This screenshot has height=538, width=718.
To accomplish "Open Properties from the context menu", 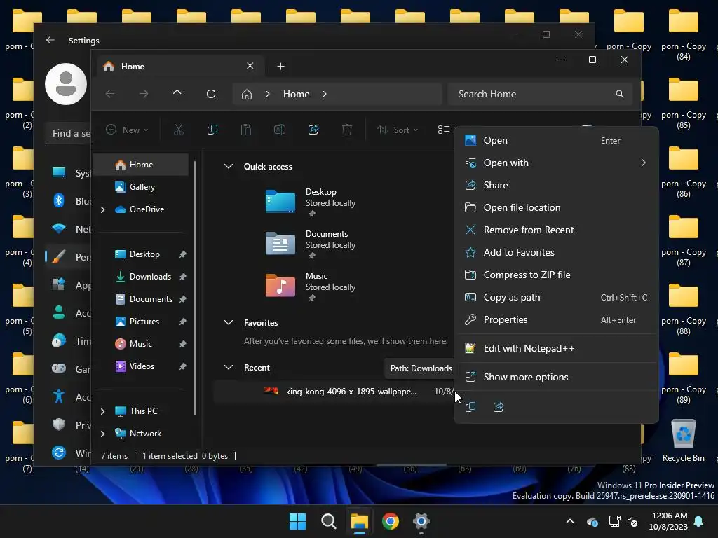I will pyautogui.click(x=556, y=319).
